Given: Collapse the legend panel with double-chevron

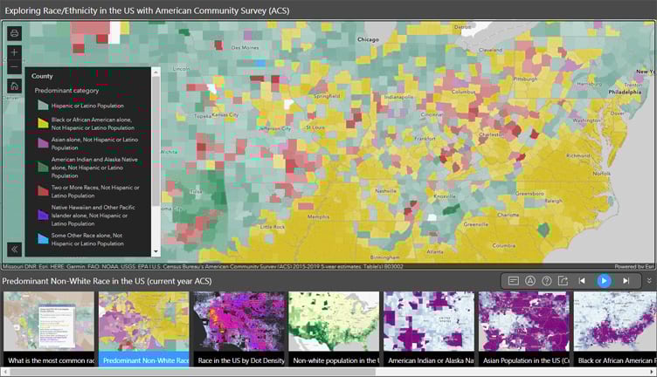Looking at the screenshot, I should tap(14, 250).
